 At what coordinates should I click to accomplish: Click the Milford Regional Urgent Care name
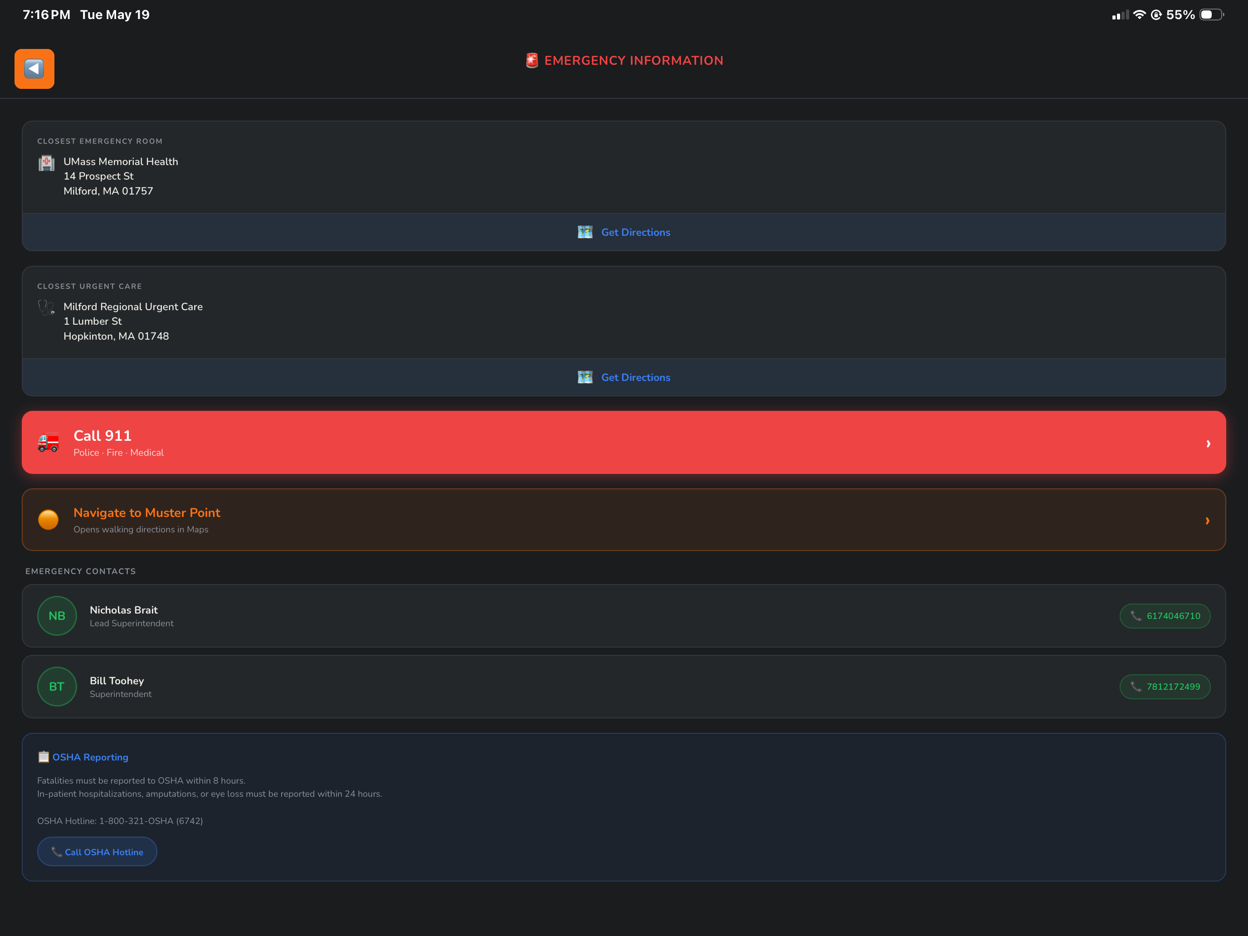coord(133,307)
